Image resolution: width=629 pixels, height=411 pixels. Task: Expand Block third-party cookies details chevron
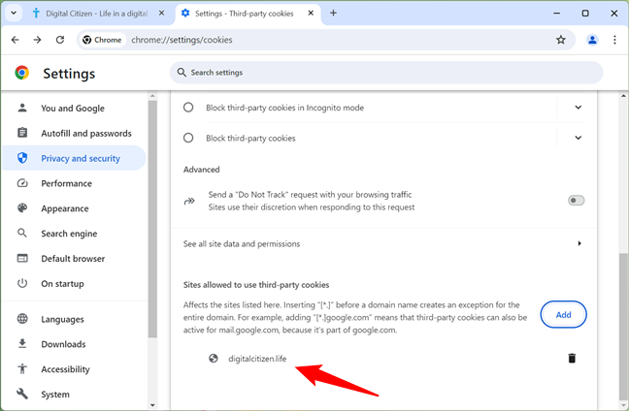[579, 138]
